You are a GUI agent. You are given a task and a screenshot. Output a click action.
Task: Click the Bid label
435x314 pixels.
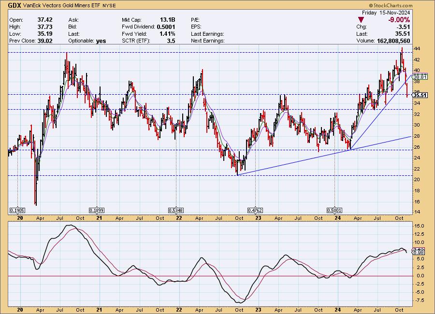[x=72, y=27]
